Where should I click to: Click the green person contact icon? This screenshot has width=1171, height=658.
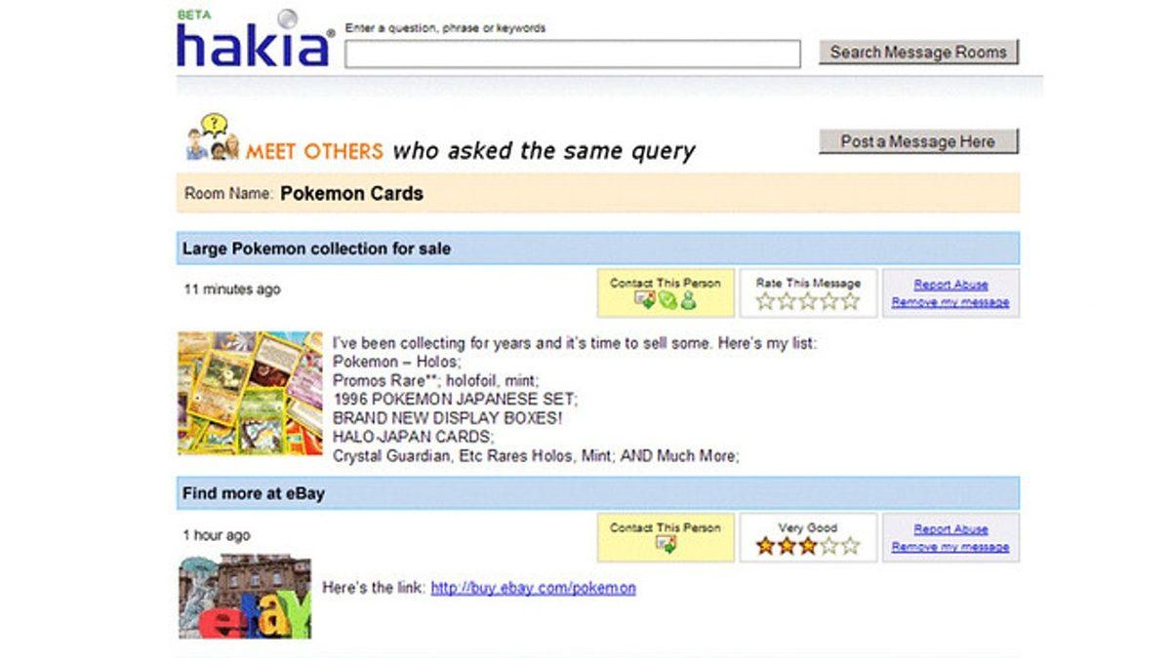pyautogui.click(x=689, y=301)
